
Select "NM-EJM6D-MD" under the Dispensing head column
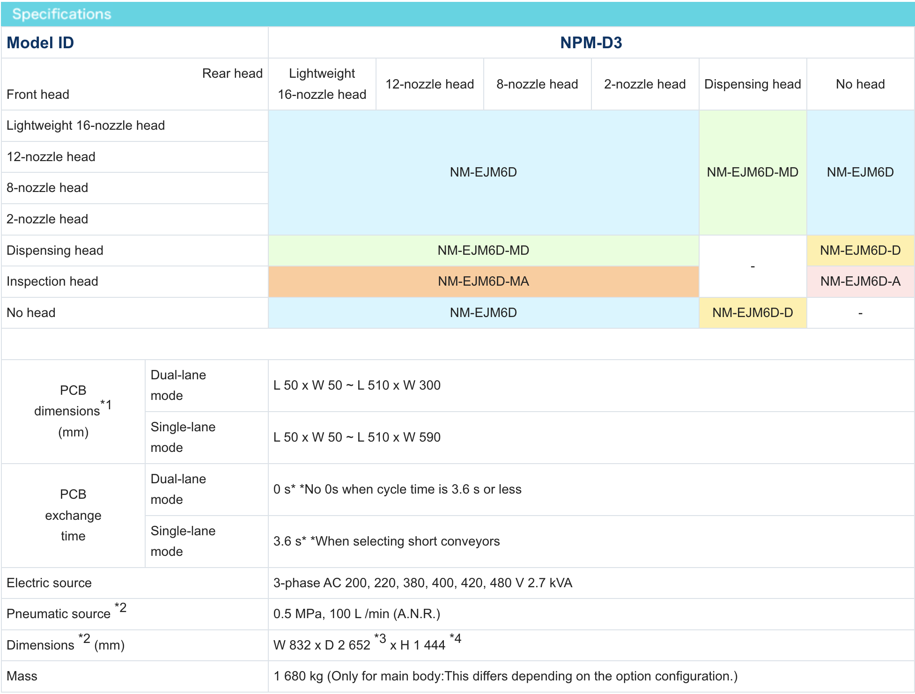[753, 172]
